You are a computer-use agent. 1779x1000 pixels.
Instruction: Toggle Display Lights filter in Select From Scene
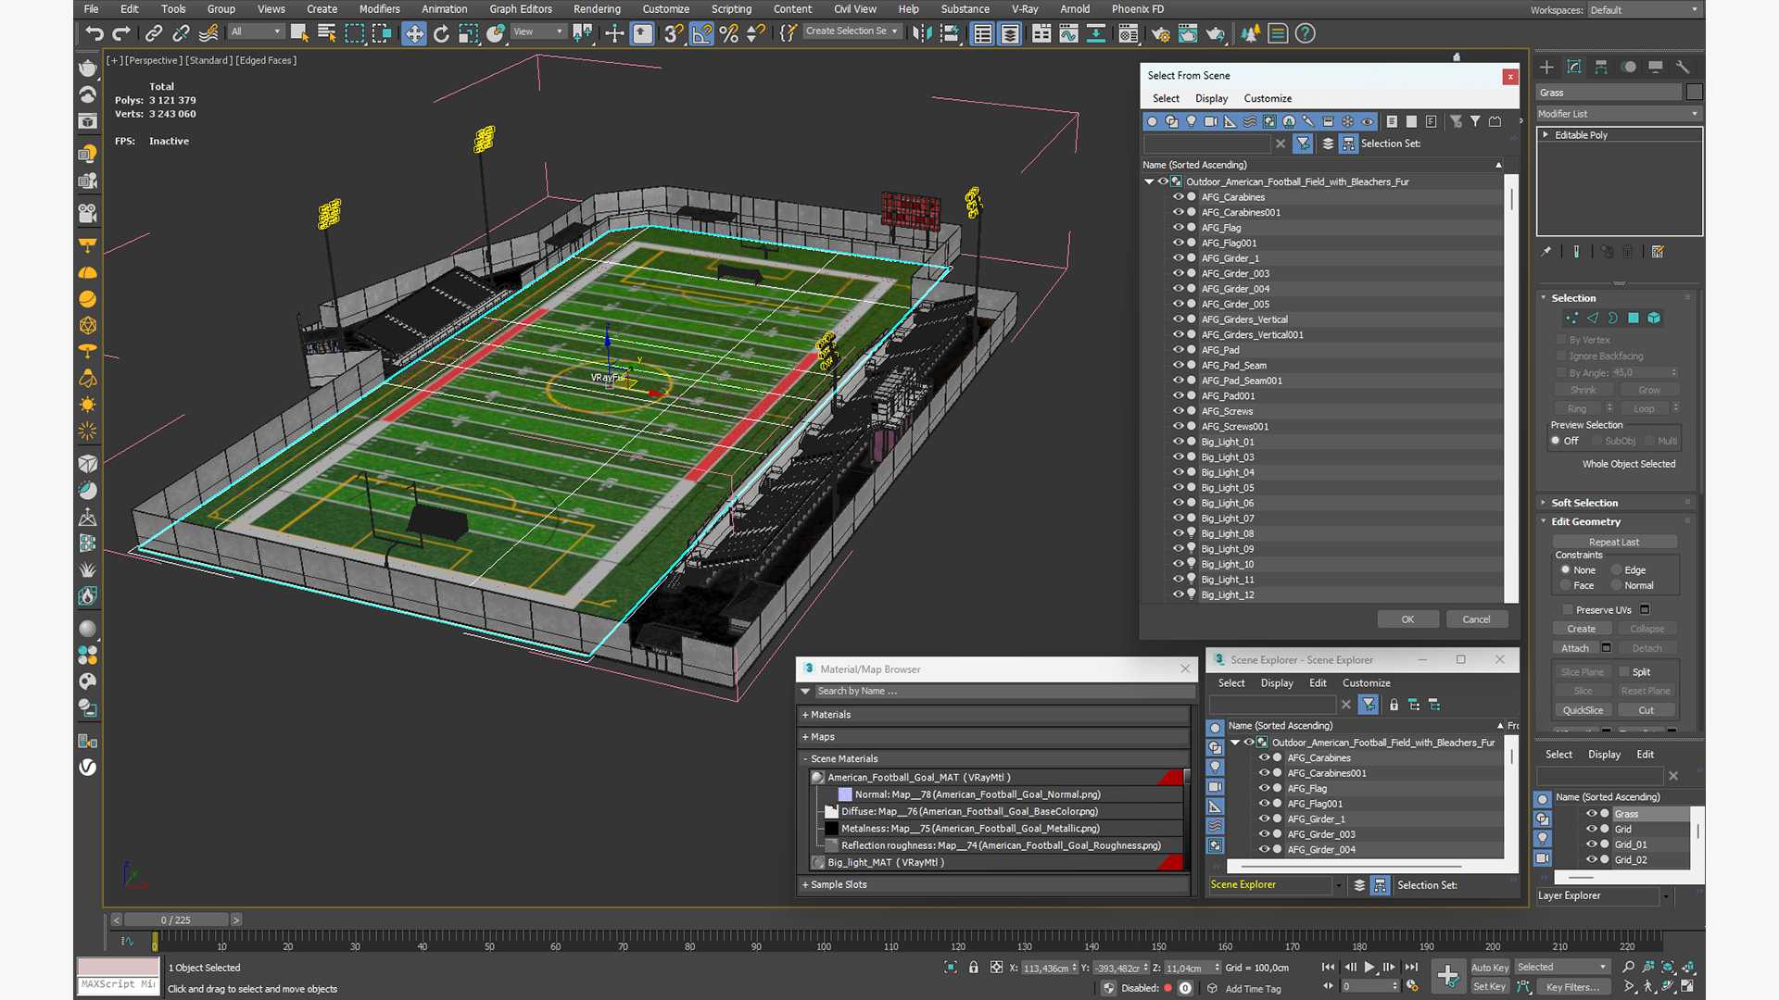(1192, 121)
